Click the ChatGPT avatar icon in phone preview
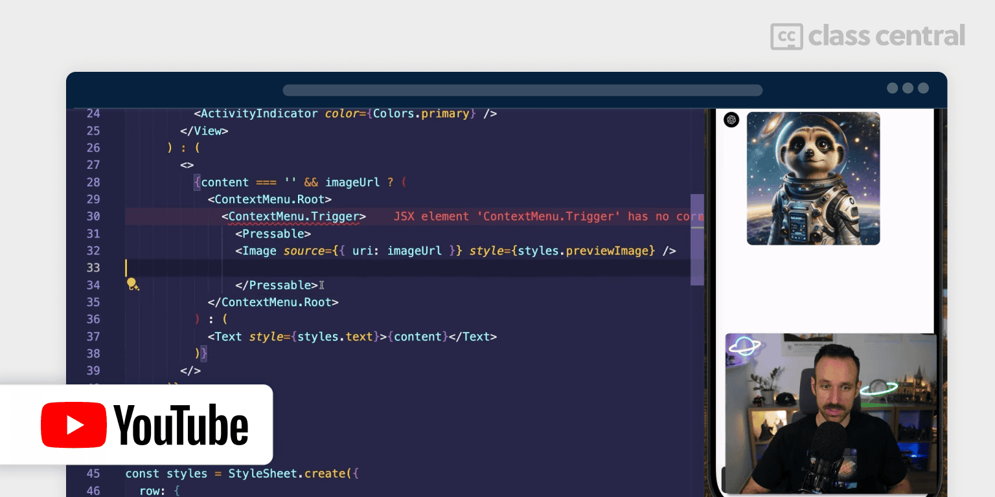The image size is (995, 497). coord(731,120)
